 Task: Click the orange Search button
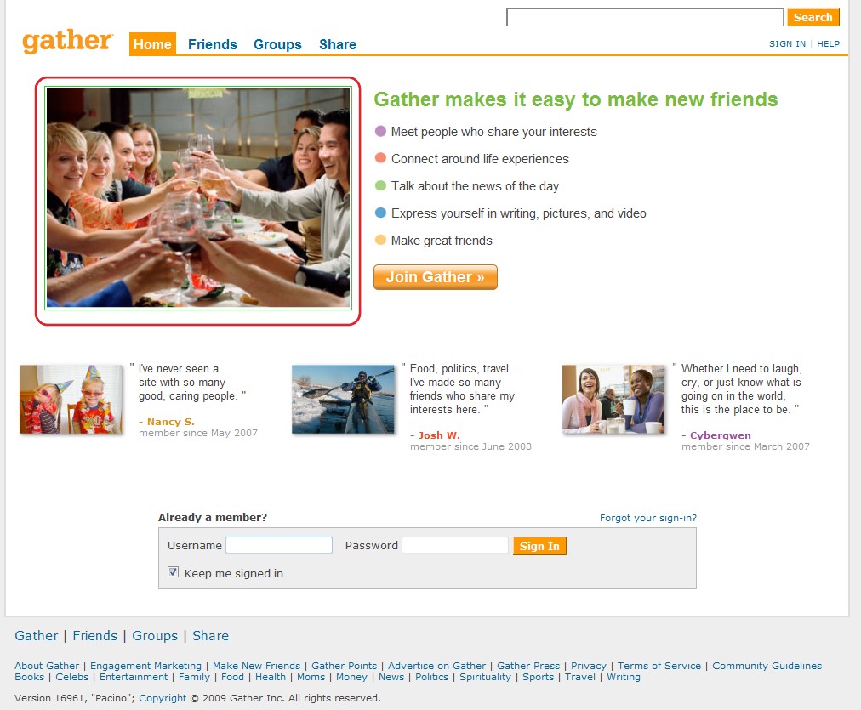coord(813,17)
